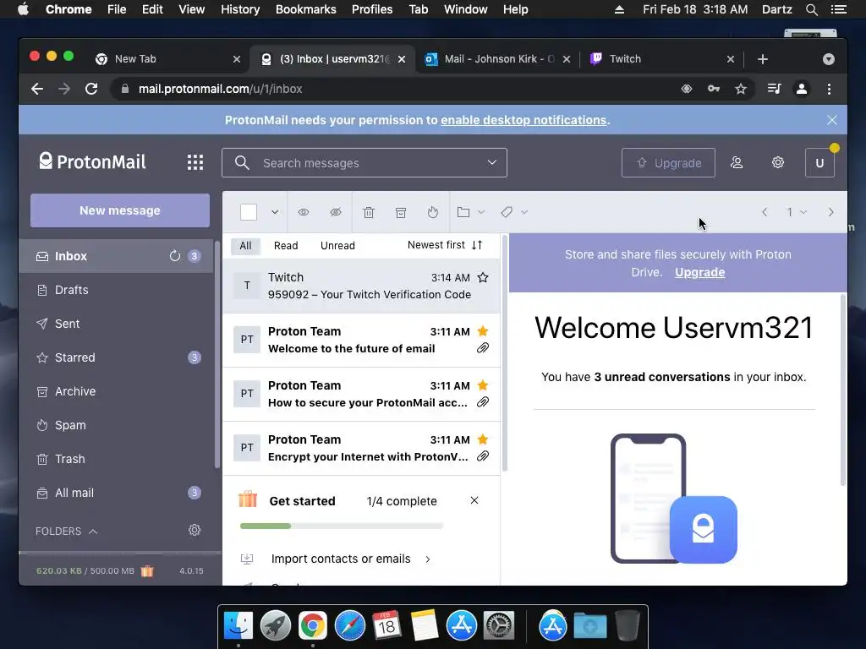The height and width of the screenshot is (649, 866).
Task: Open the Move to folder icon
Action: (x=463, y=212)
